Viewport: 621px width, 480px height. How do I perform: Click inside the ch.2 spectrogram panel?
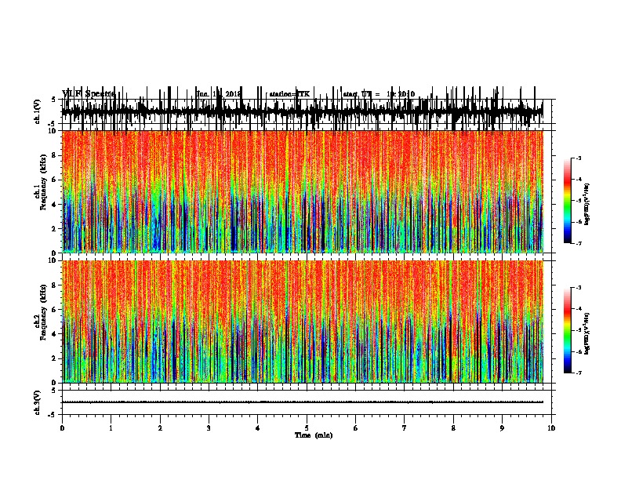303,322
